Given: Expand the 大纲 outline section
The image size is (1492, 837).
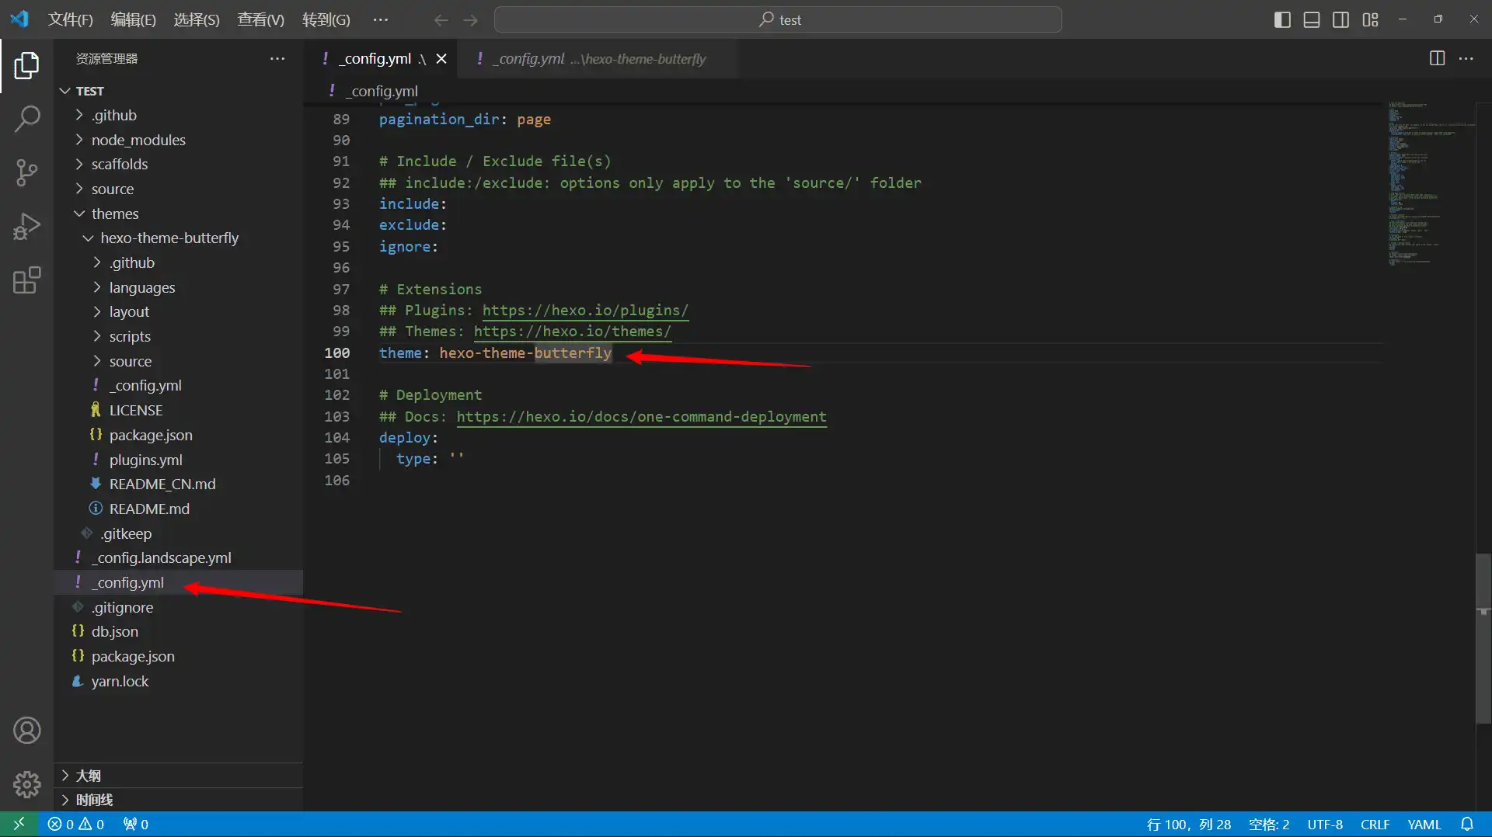Looking at the screenshot, I should 88,775.
